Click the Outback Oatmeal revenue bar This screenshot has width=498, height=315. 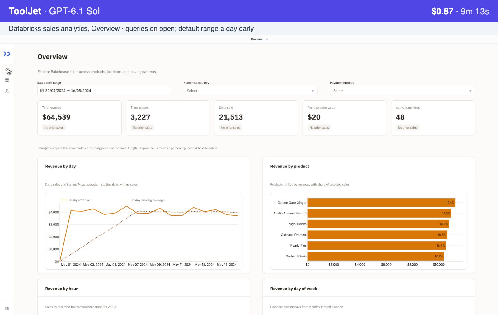point(377,235)
